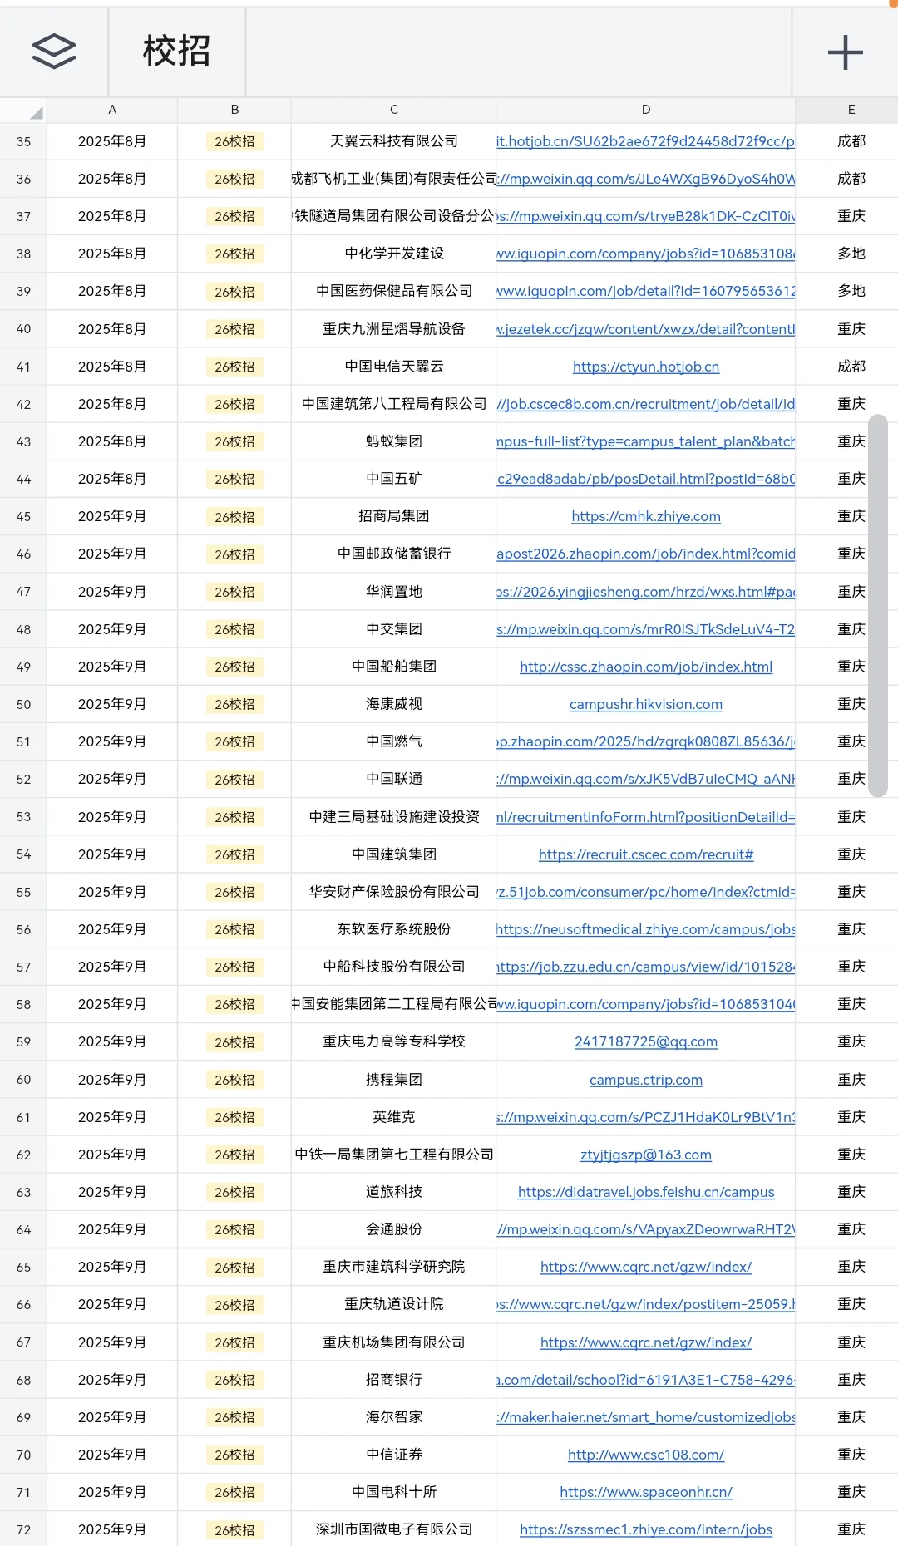Open the cqrc.net postitem-25059 link
The height and width of the screenshot is (1546, 898).
pyautogui.click(x=646, y=1304)
